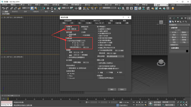Select the Maya radio option
Viewport: 191px width, 107px height.
(x=68, y=76)
